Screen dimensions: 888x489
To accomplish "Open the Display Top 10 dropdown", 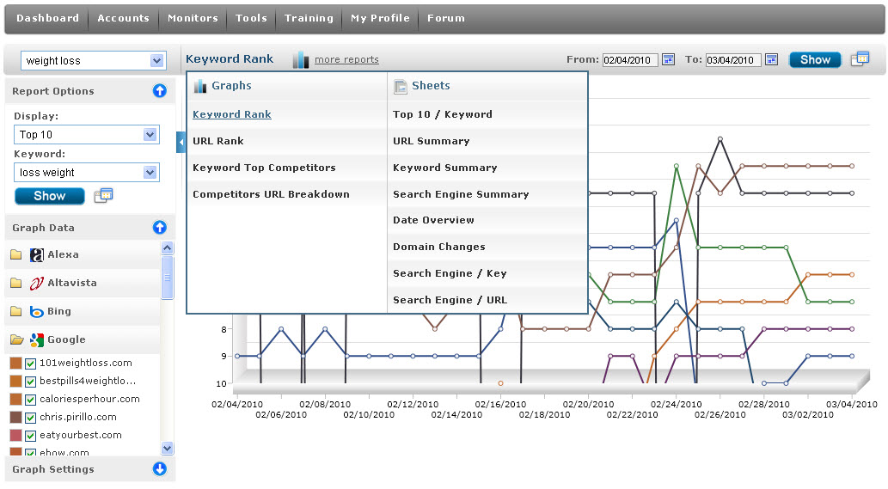I will coord(150,135).
